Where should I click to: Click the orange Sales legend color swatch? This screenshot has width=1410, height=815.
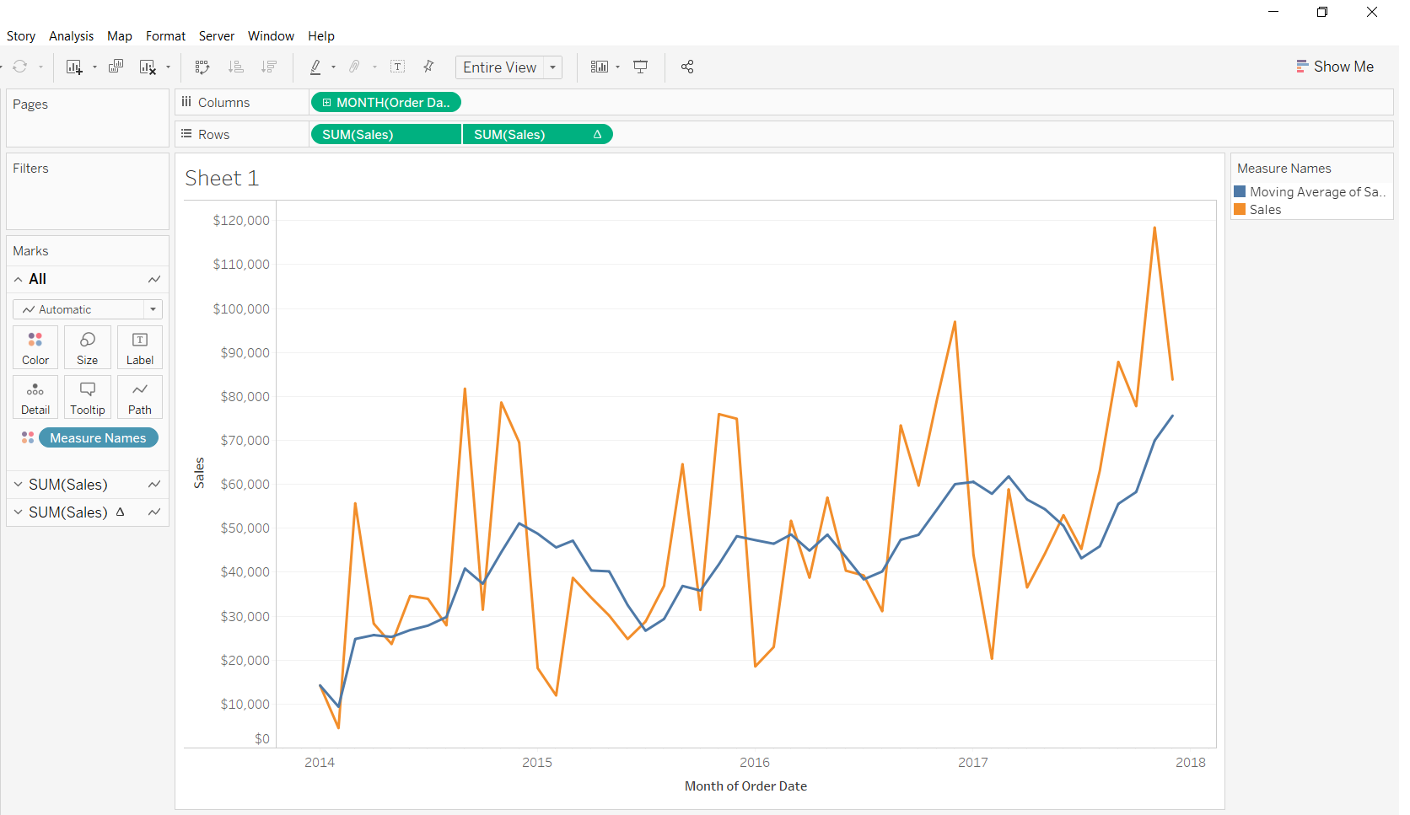(1240, 210)
